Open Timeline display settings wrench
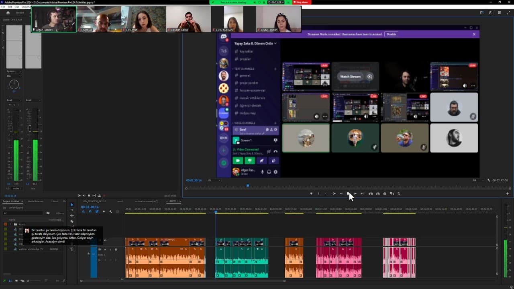Viewport: 514px width, 289px height. pyautogui.click(x=110, y=212)
